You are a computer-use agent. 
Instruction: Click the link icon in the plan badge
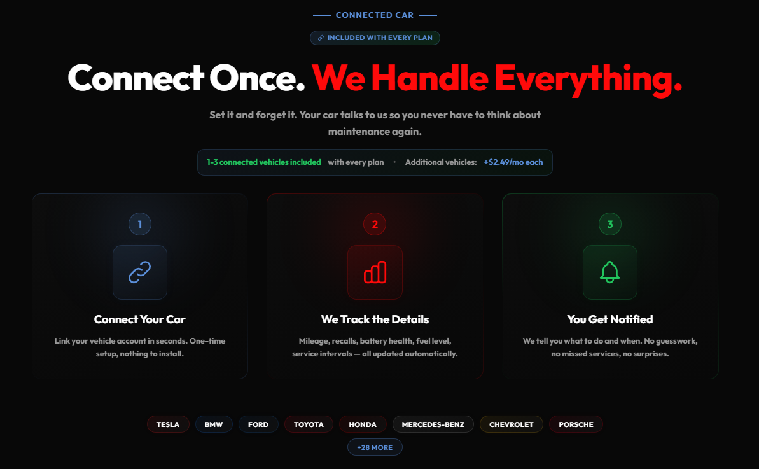point(321,38)
